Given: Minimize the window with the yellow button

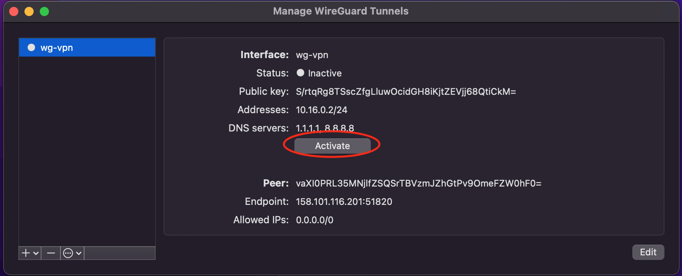Looking at the screenshot, I should pyautogui.click(x=29, y=11).
